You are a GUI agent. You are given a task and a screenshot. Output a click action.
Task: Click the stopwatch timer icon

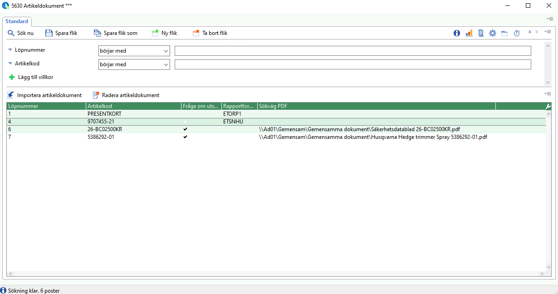pos(517,33)
